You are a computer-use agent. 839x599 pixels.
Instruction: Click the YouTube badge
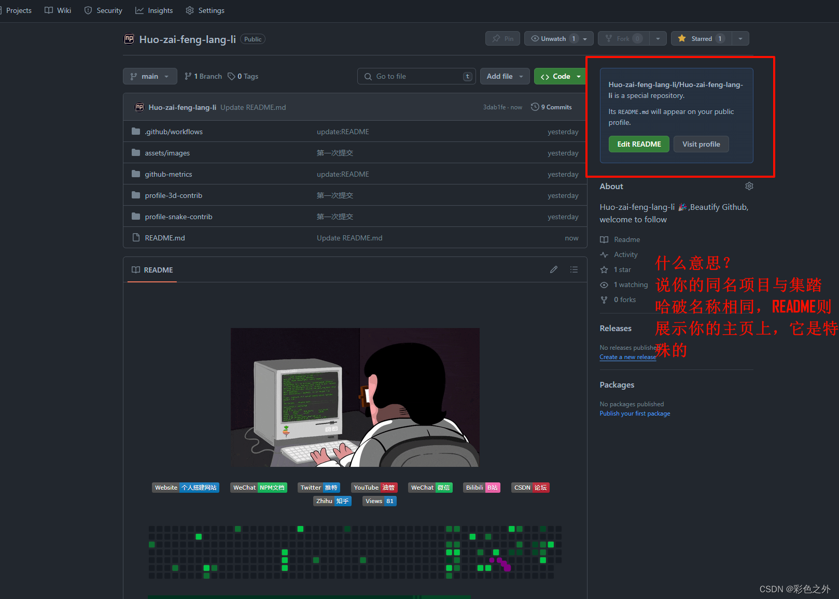(374, 488)
